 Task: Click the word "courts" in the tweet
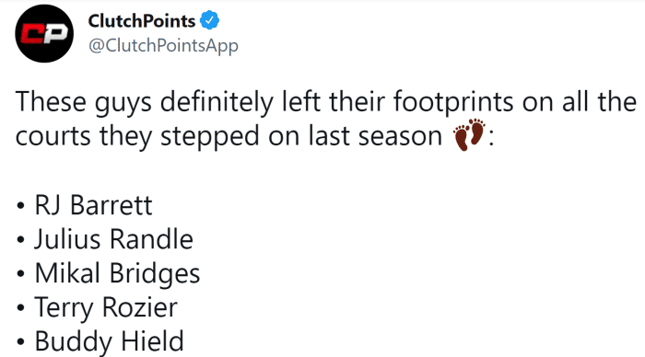53,136
